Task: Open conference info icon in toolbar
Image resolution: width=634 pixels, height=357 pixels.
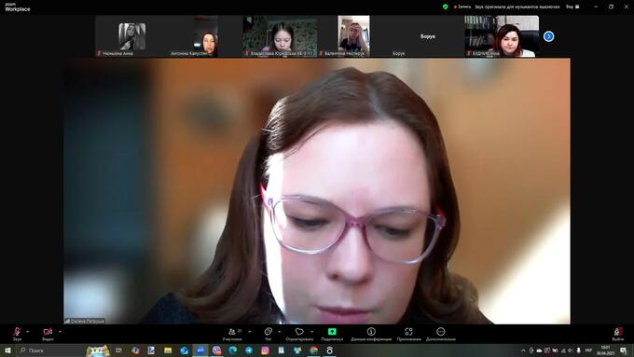Action: [371, 334]
